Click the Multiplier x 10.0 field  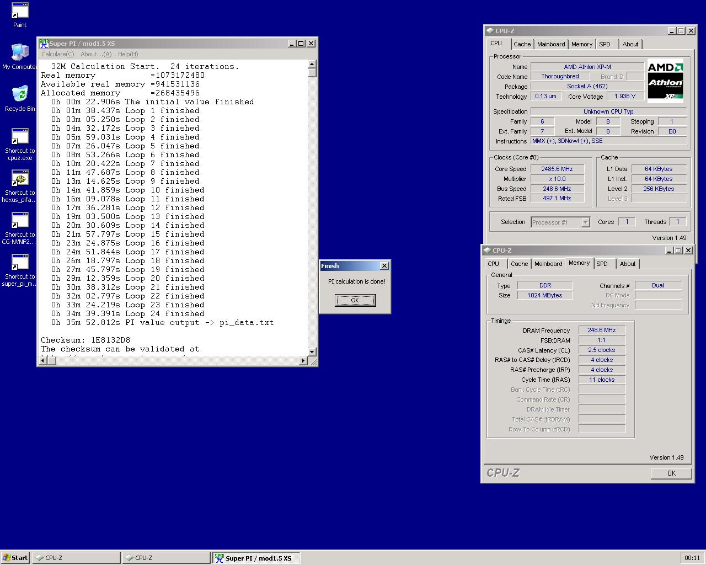coord(557,179)
